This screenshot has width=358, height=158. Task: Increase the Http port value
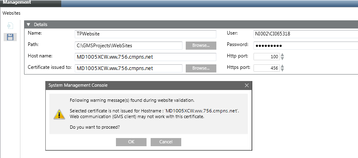(x=282, y=55)
